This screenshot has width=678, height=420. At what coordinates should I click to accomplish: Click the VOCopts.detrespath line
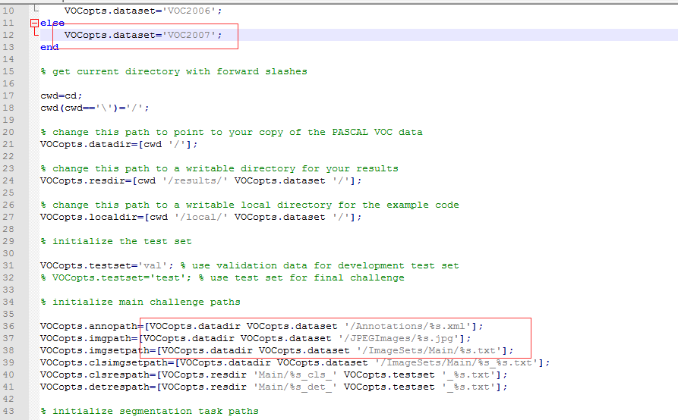point(274,387)
